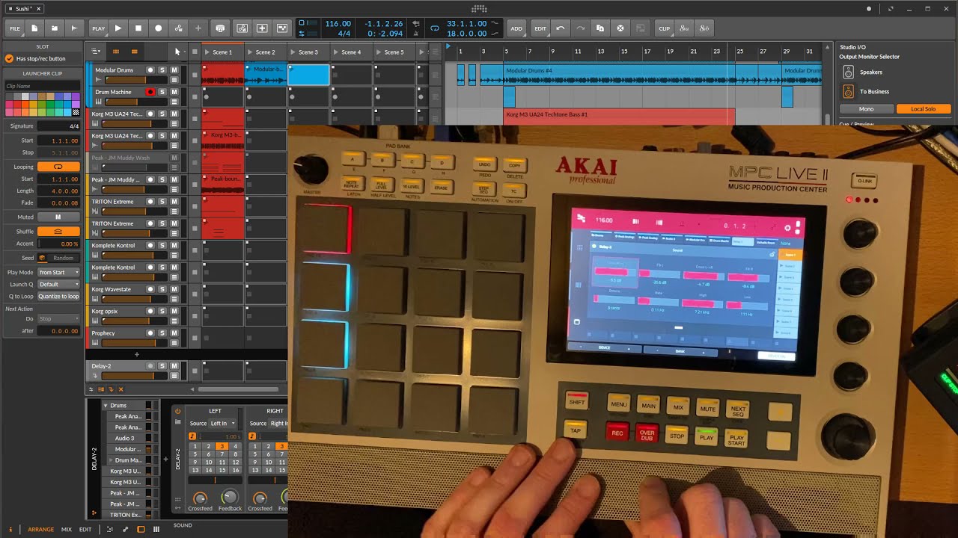Screen dimensions: 958x538
Task: Open the Play Mode dropdown
Action: pyautogui.click(x=58, y=272)
